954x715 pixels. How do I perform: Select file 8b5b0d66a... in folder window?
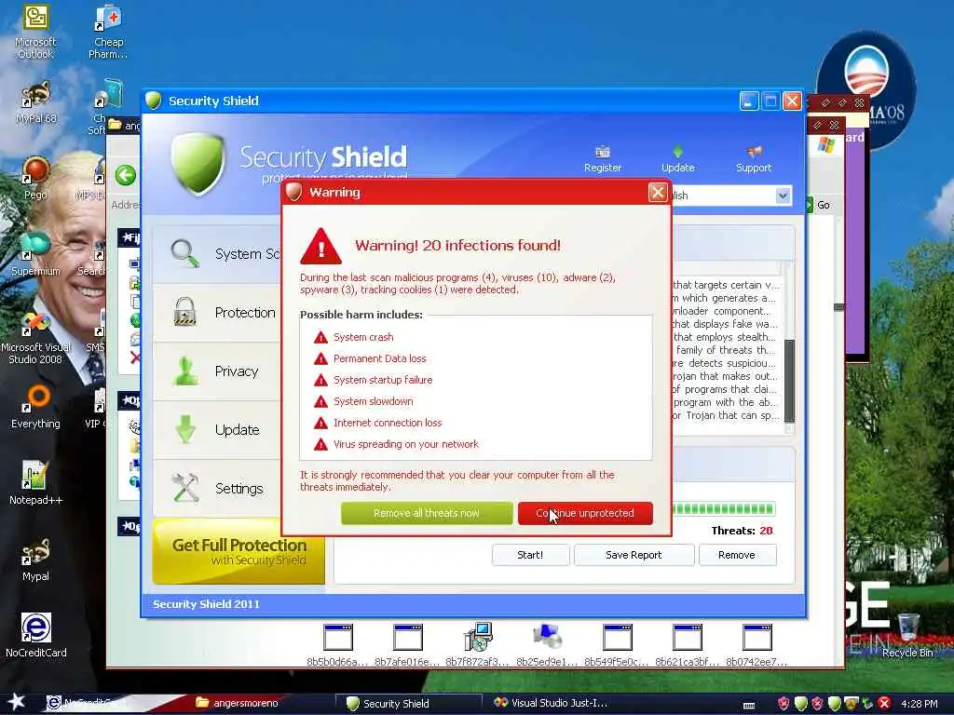337,646
